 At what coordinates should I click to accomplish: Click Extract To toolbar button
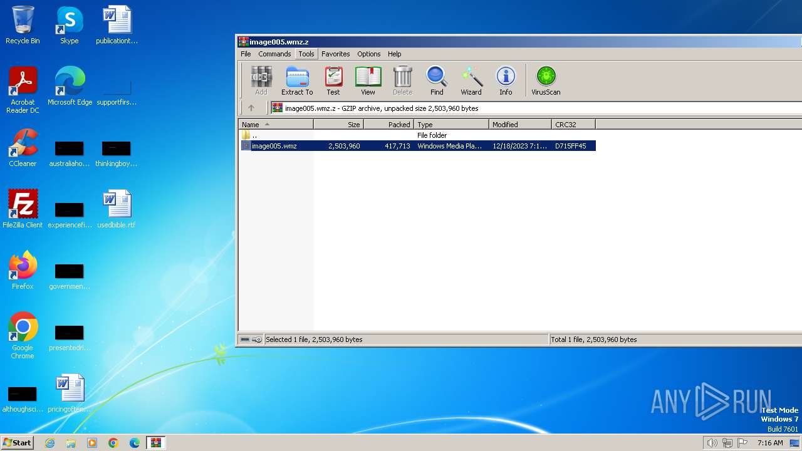point(297,81)
